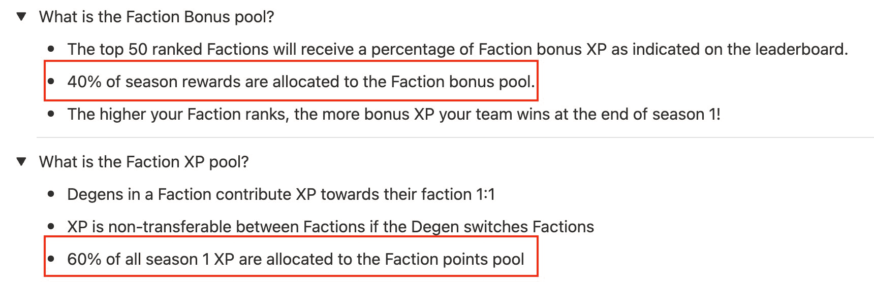874x282 pixels.
Task: Click the heading "What is the Faction Bonus pool?"
Action: [x=157, y=17]
